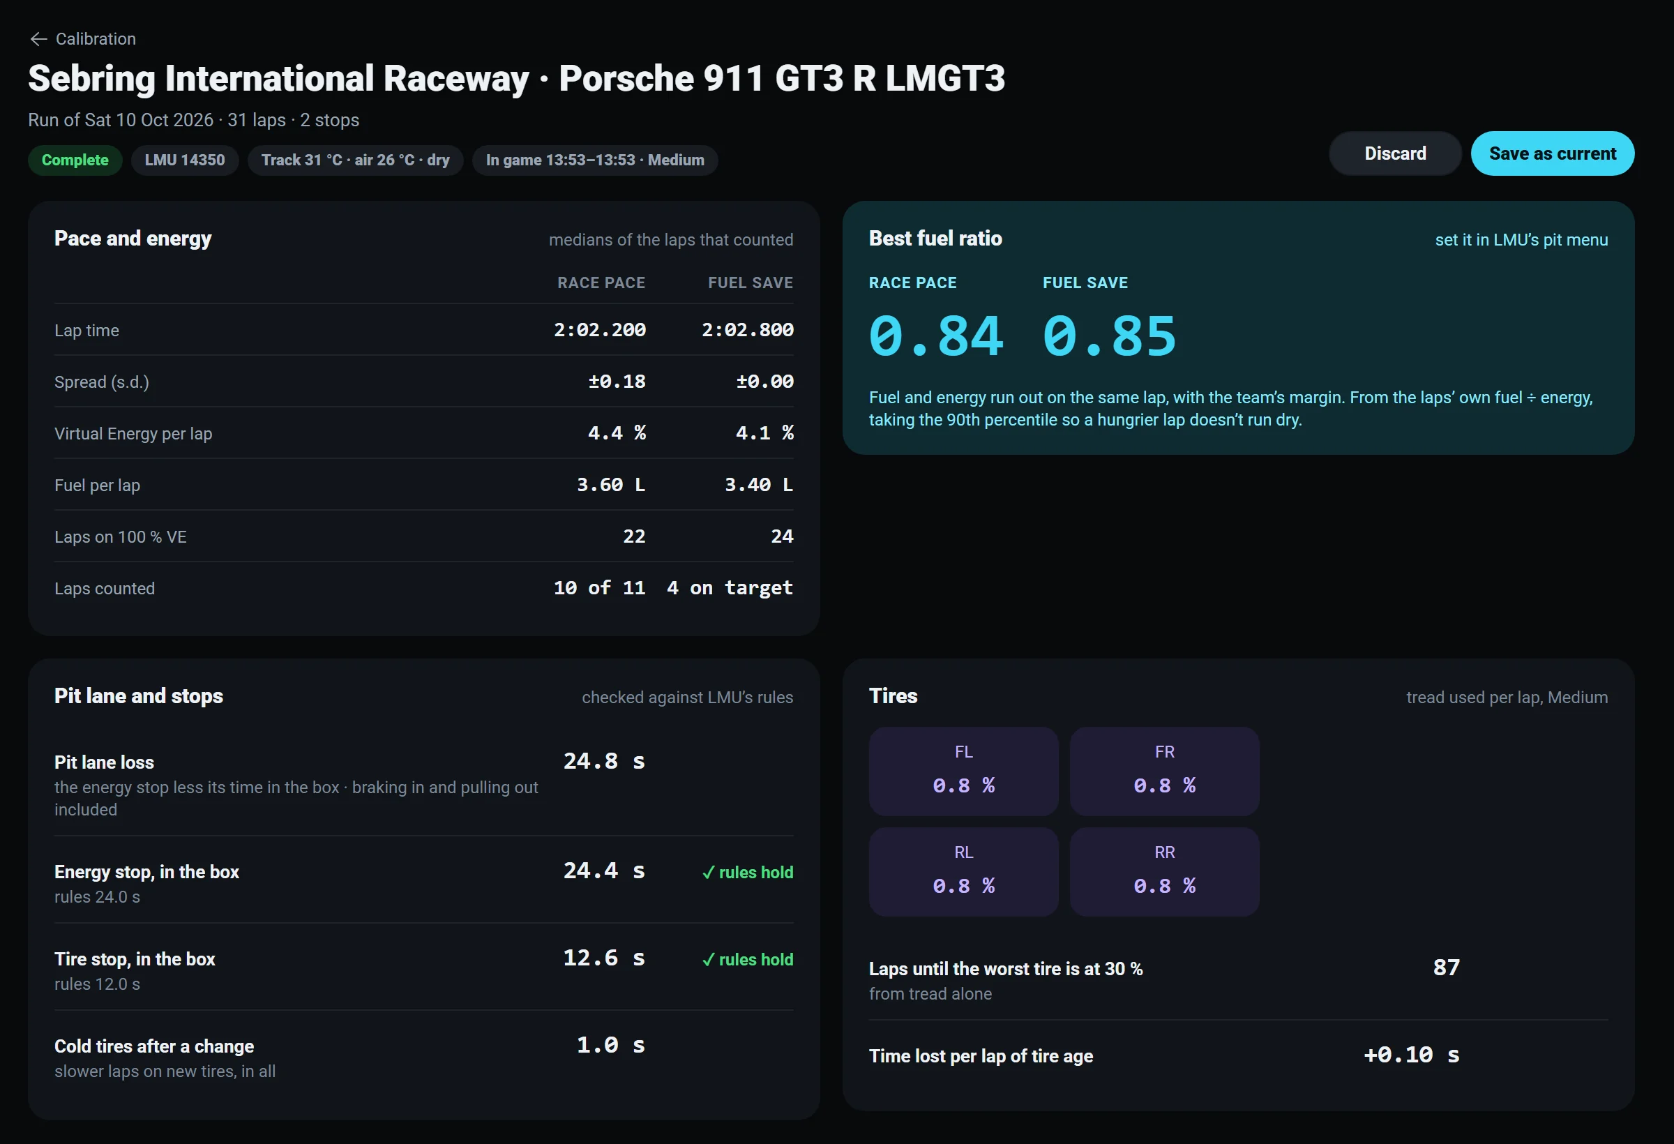Click the race pace spread ±0.18
The image size is (1674, 1144).
(x=617, y=382)
